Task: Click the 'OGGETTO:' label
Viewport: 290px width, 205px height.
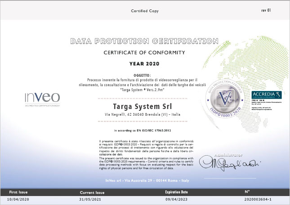Action: (142, 75)
